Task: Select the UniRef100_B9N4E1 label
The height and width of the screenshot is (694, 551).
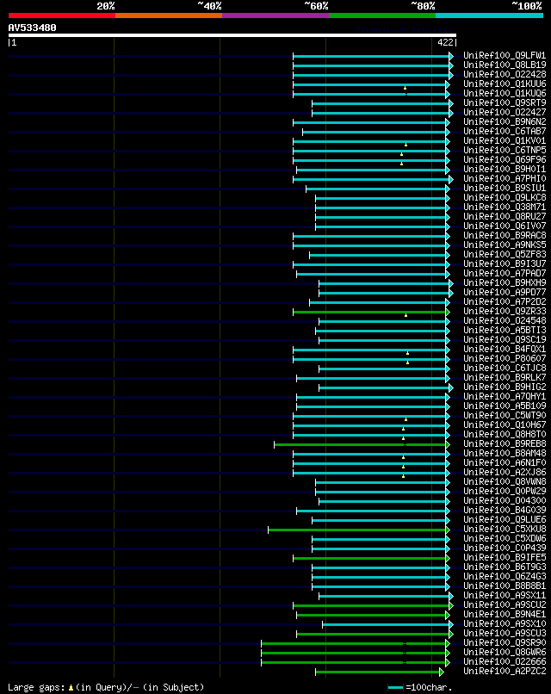Action: [x=505, y=614]
